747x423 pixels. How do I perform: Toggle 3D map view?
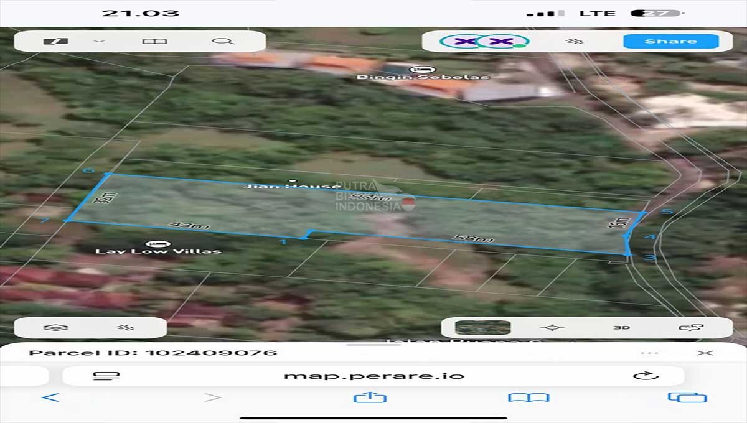[x=621, y=327]
